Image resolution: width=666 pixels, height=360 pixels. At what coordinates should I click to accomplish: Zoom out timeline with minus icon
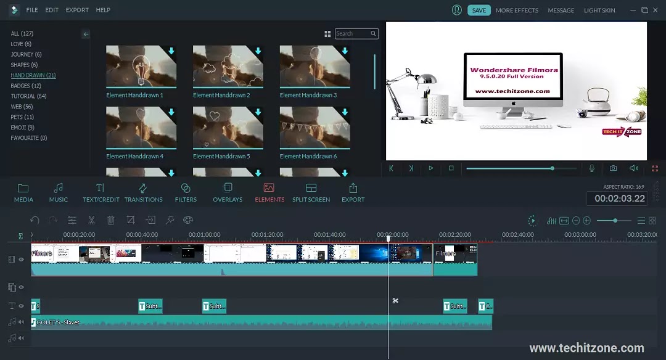point(576,221)
